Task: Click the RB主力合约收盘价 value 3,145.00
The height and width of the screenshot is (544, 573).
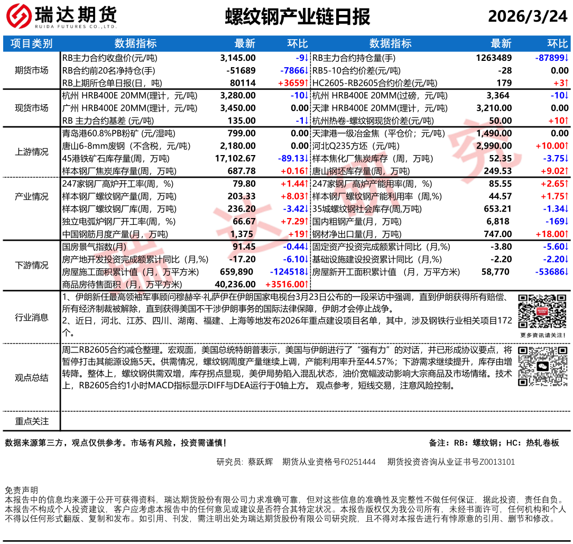Action: point(237,58)
